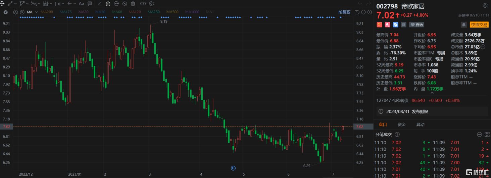
Task: Toggle lock all drawings
Action: [116, 4]
